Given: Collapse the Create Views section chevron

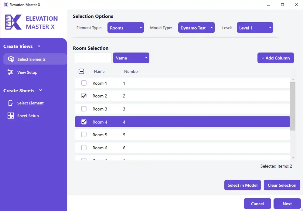Looking at the screenshot, I should click(39, 46).
